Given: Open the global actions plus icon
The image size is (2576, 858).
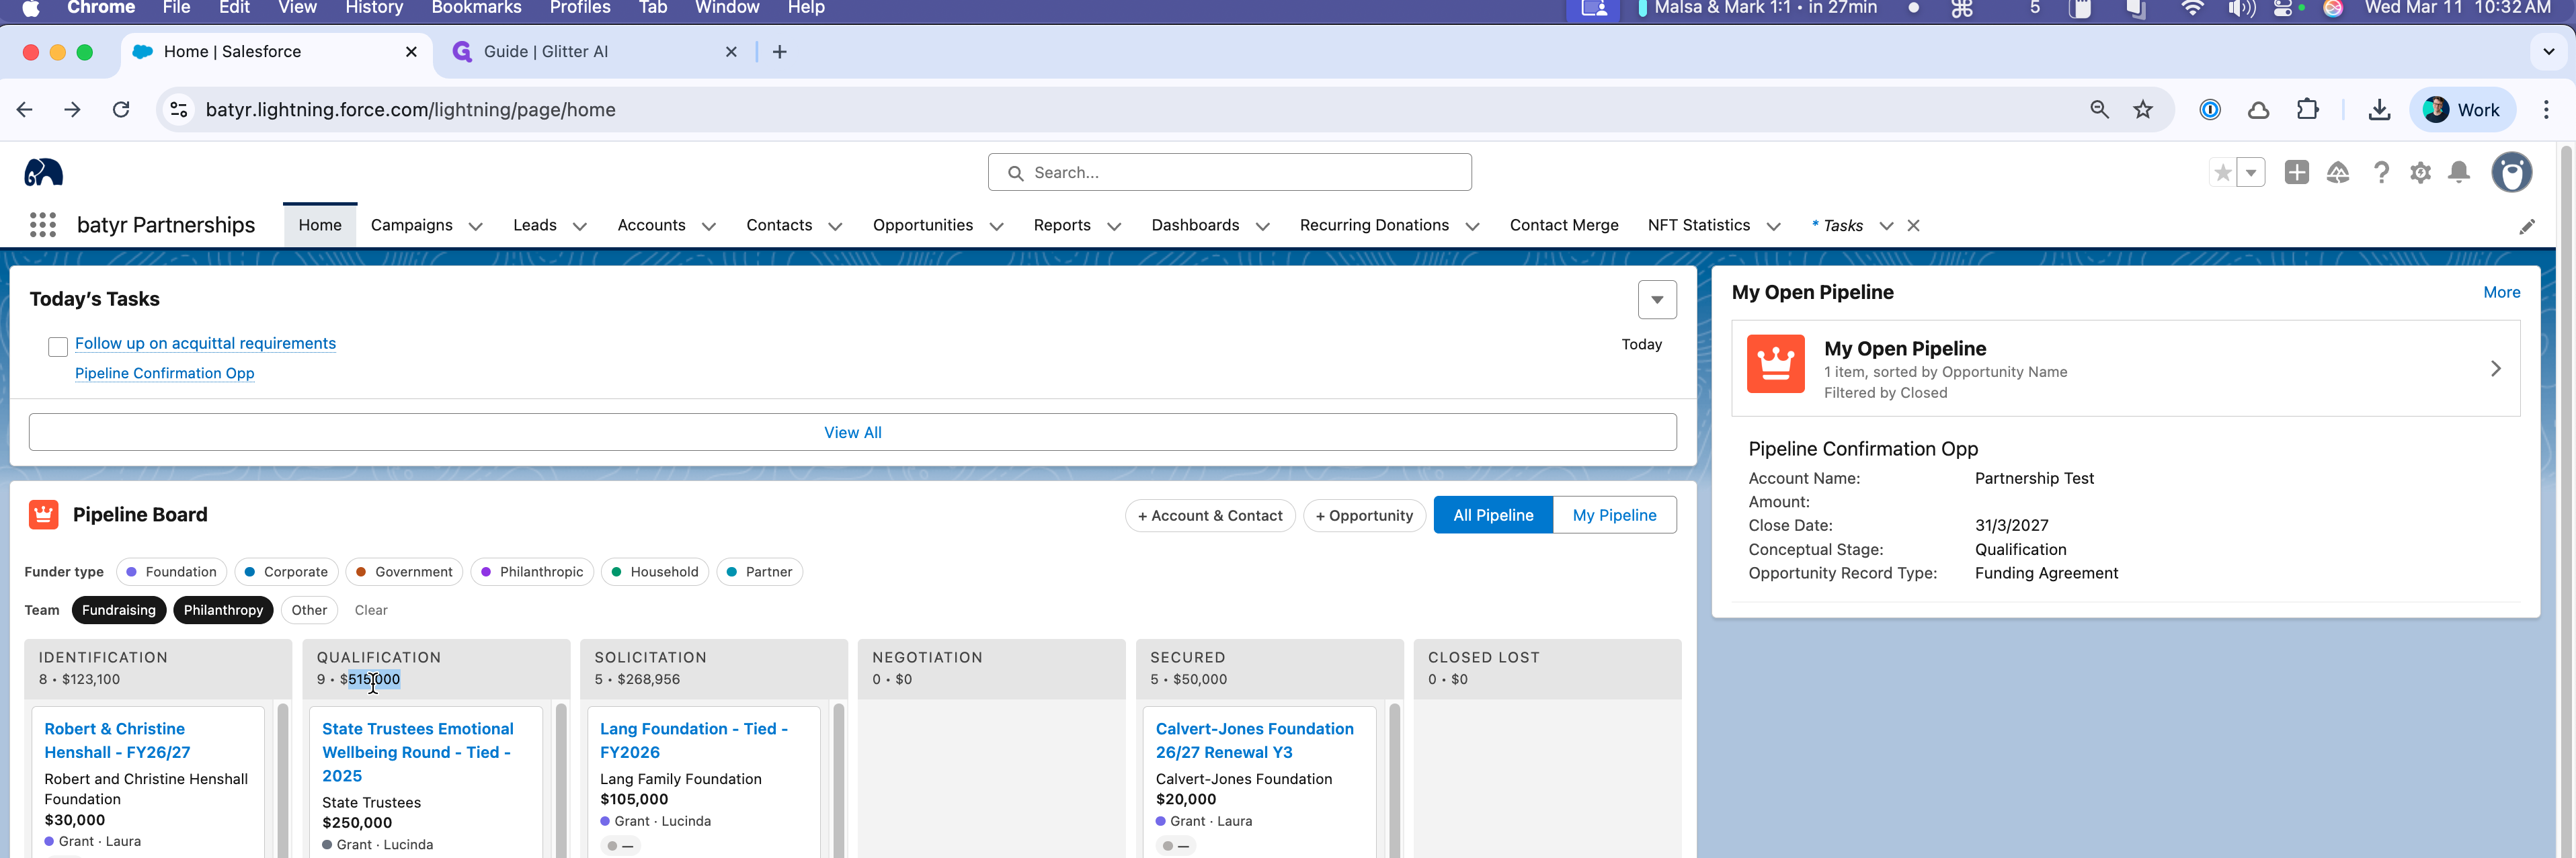Looking at the screenshot, I should (2296, 173).
